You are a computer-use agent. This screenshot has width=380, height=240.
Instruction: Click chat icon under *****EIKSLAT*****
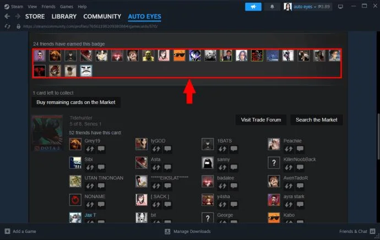(167, 186)
